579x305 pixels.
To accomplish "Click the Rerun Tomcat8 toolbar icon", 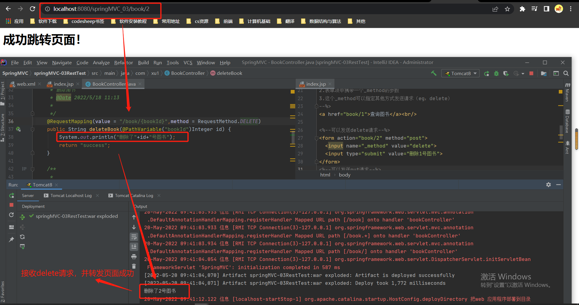I will (486, 73).
